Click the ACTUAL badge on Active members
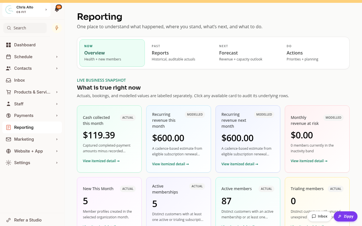The height and width of the screenshot is (226, 362). tap(266, 189)
